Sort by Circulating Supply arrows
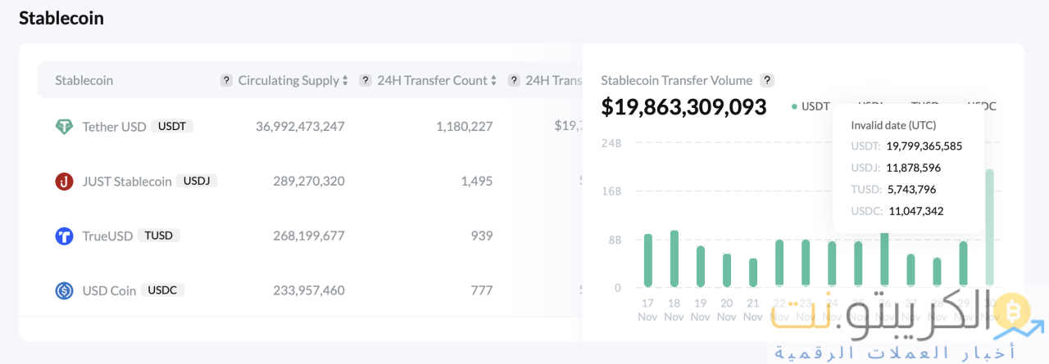This screenshot has height=364, width=1049. pos(345,81)
